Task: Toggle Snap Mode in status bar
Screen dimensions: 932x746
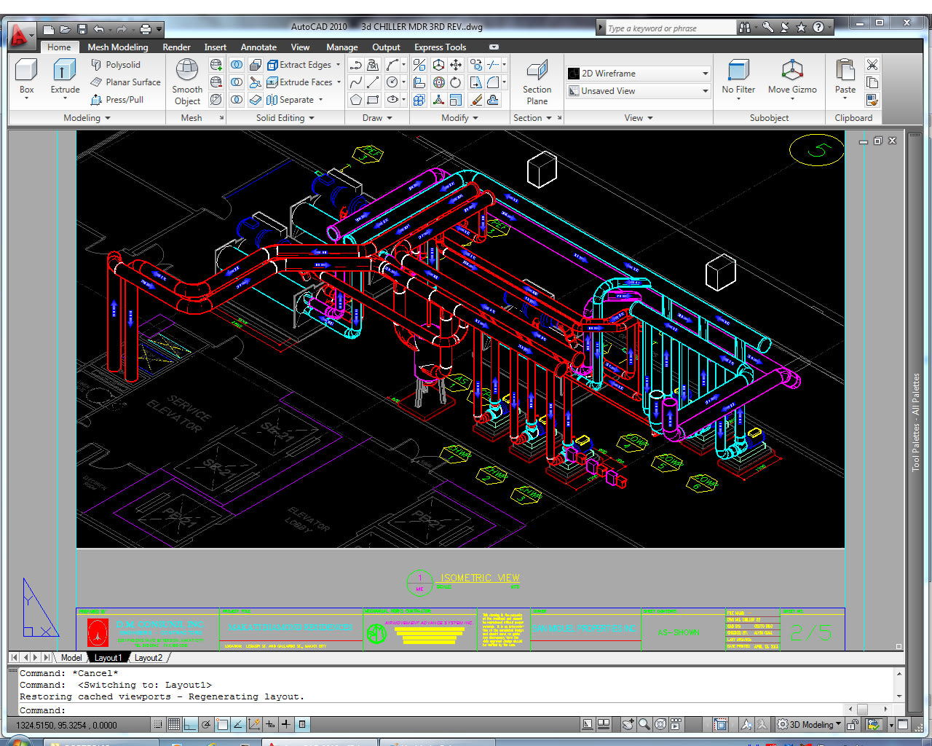Action: point(158,724)
